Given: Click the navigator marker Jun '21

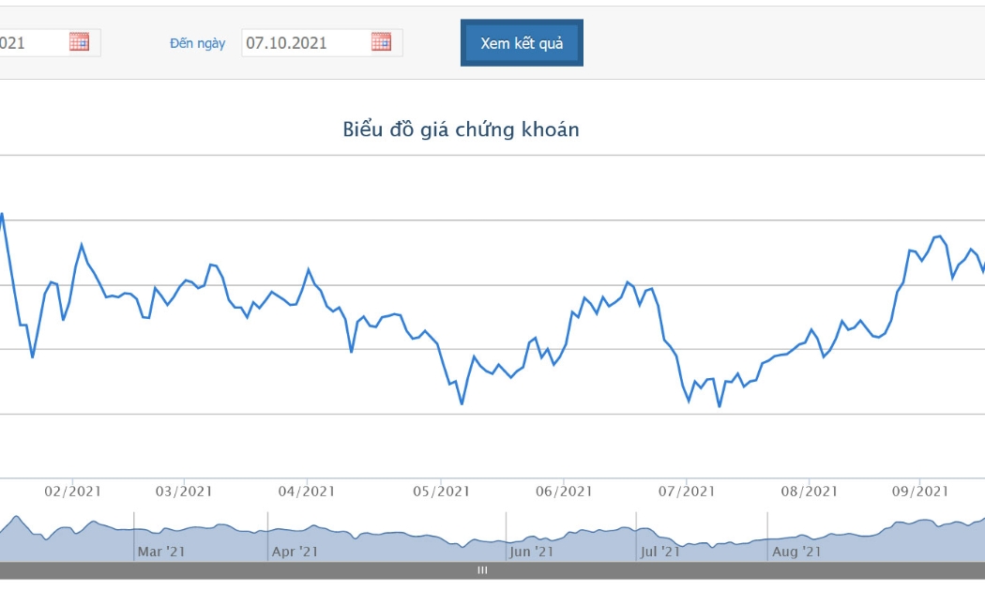Looking at the screenshot, I should coord(531,552).
